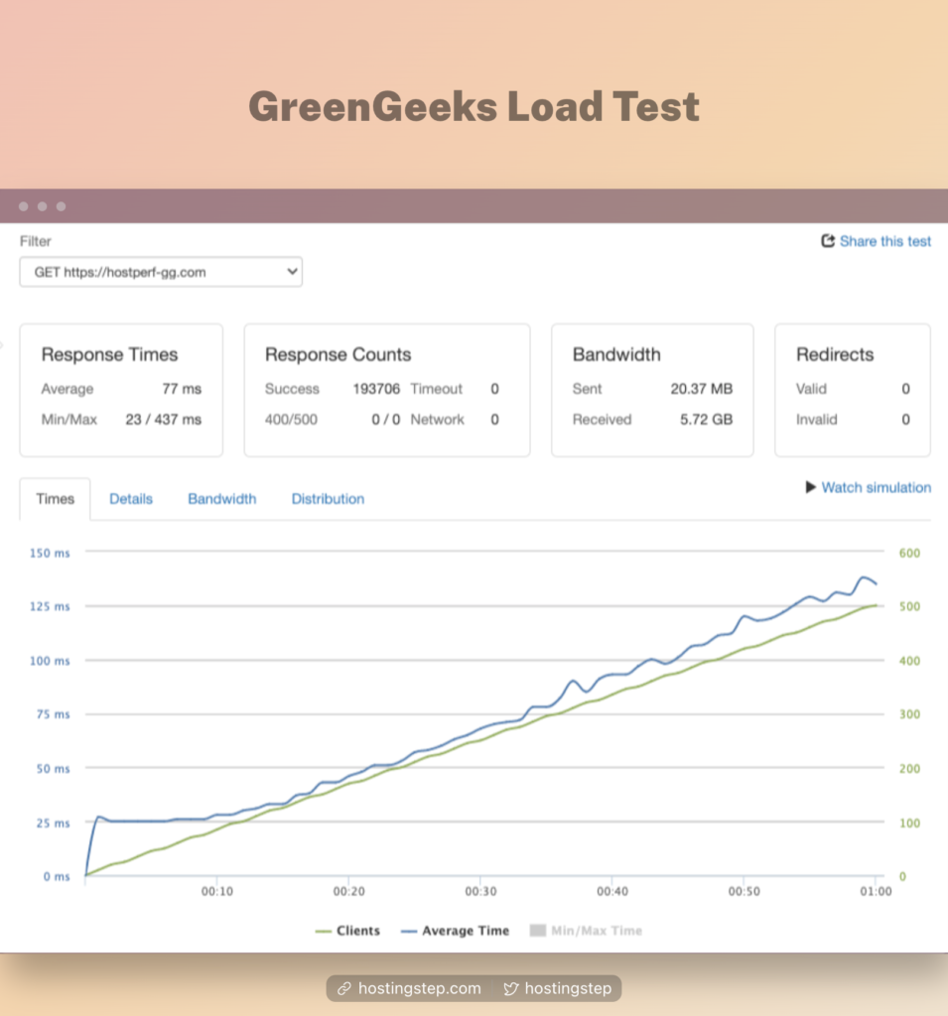Click the 23 / 437 ms Min/Max value
Viewport: 948px width, 1016px height.
pyautogui.click(x=164, y=420)
